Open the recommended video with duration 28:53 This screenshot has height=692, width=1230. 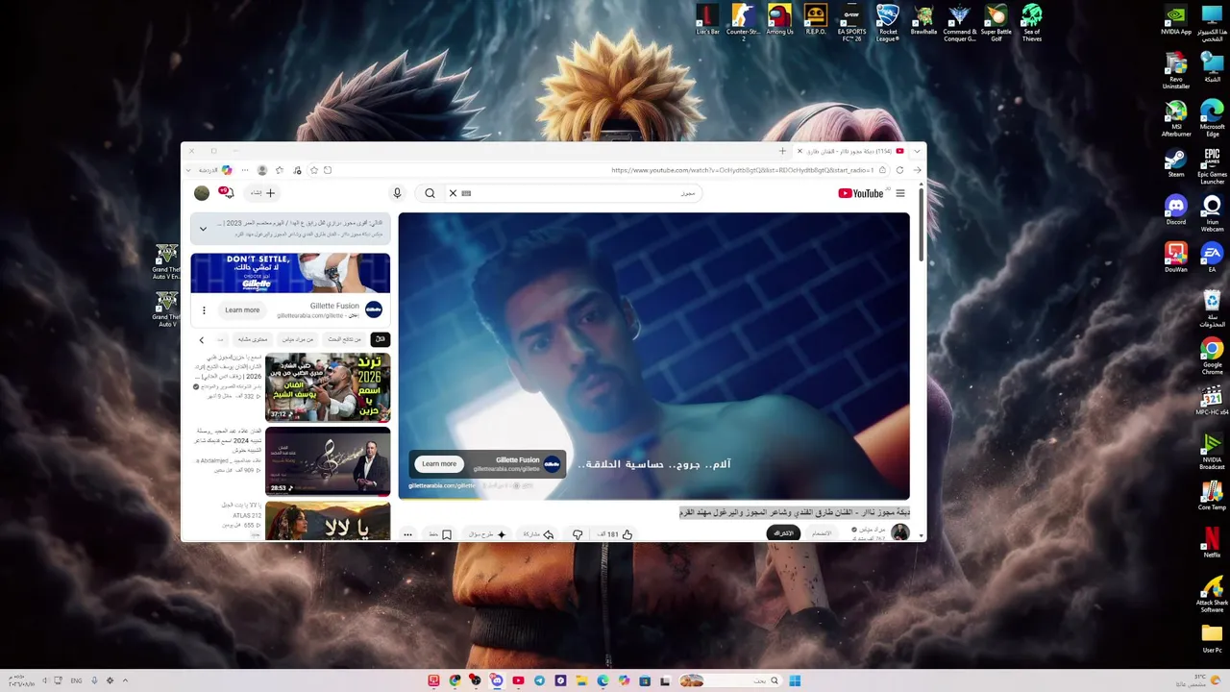(328, 461)
